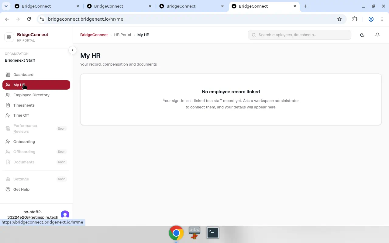This screenshot has width=389, height=243.
Task: Open a new browser tab
Action: (x=306, y=6)
